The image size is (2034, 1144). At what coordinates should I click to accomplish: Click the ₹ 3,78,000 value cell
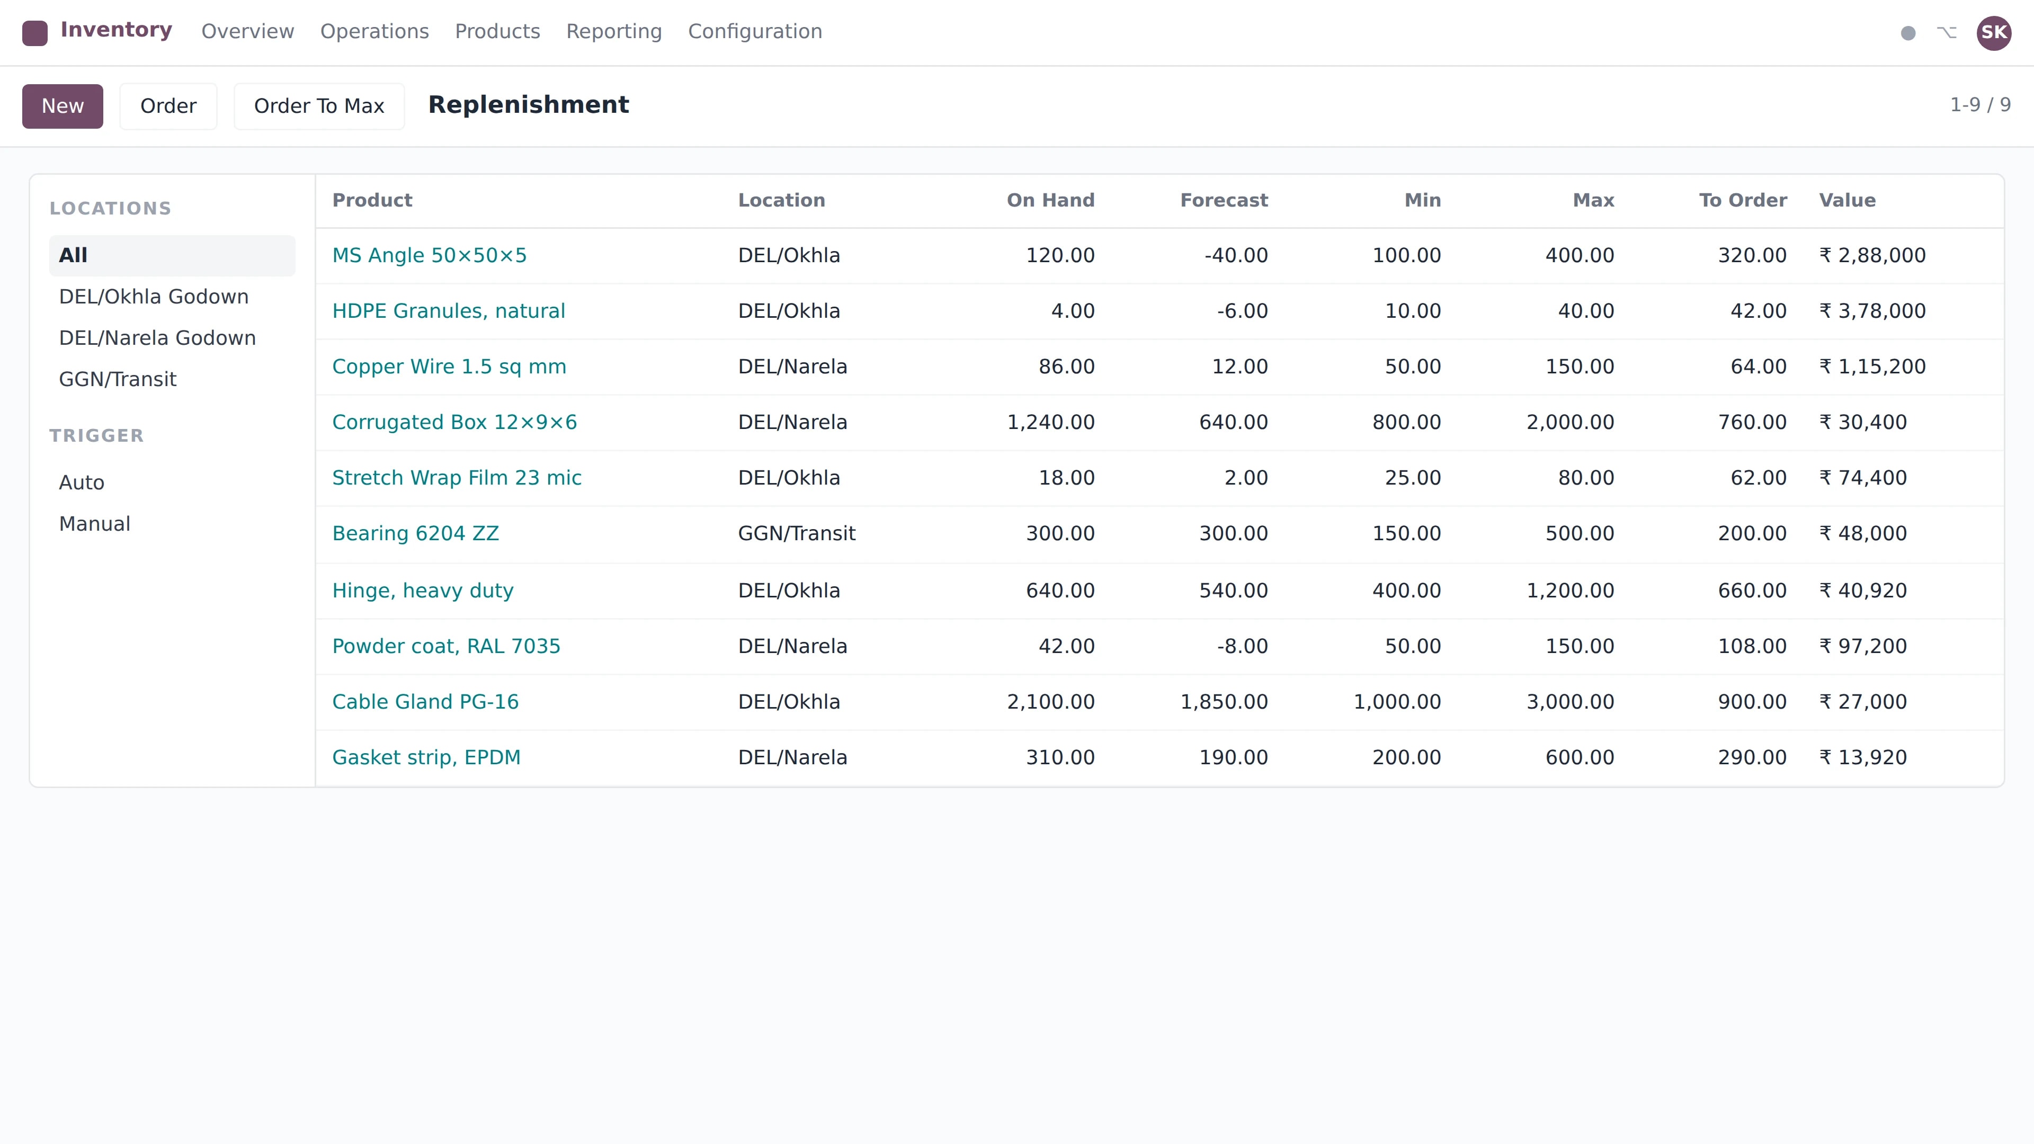click(1872, 311)
